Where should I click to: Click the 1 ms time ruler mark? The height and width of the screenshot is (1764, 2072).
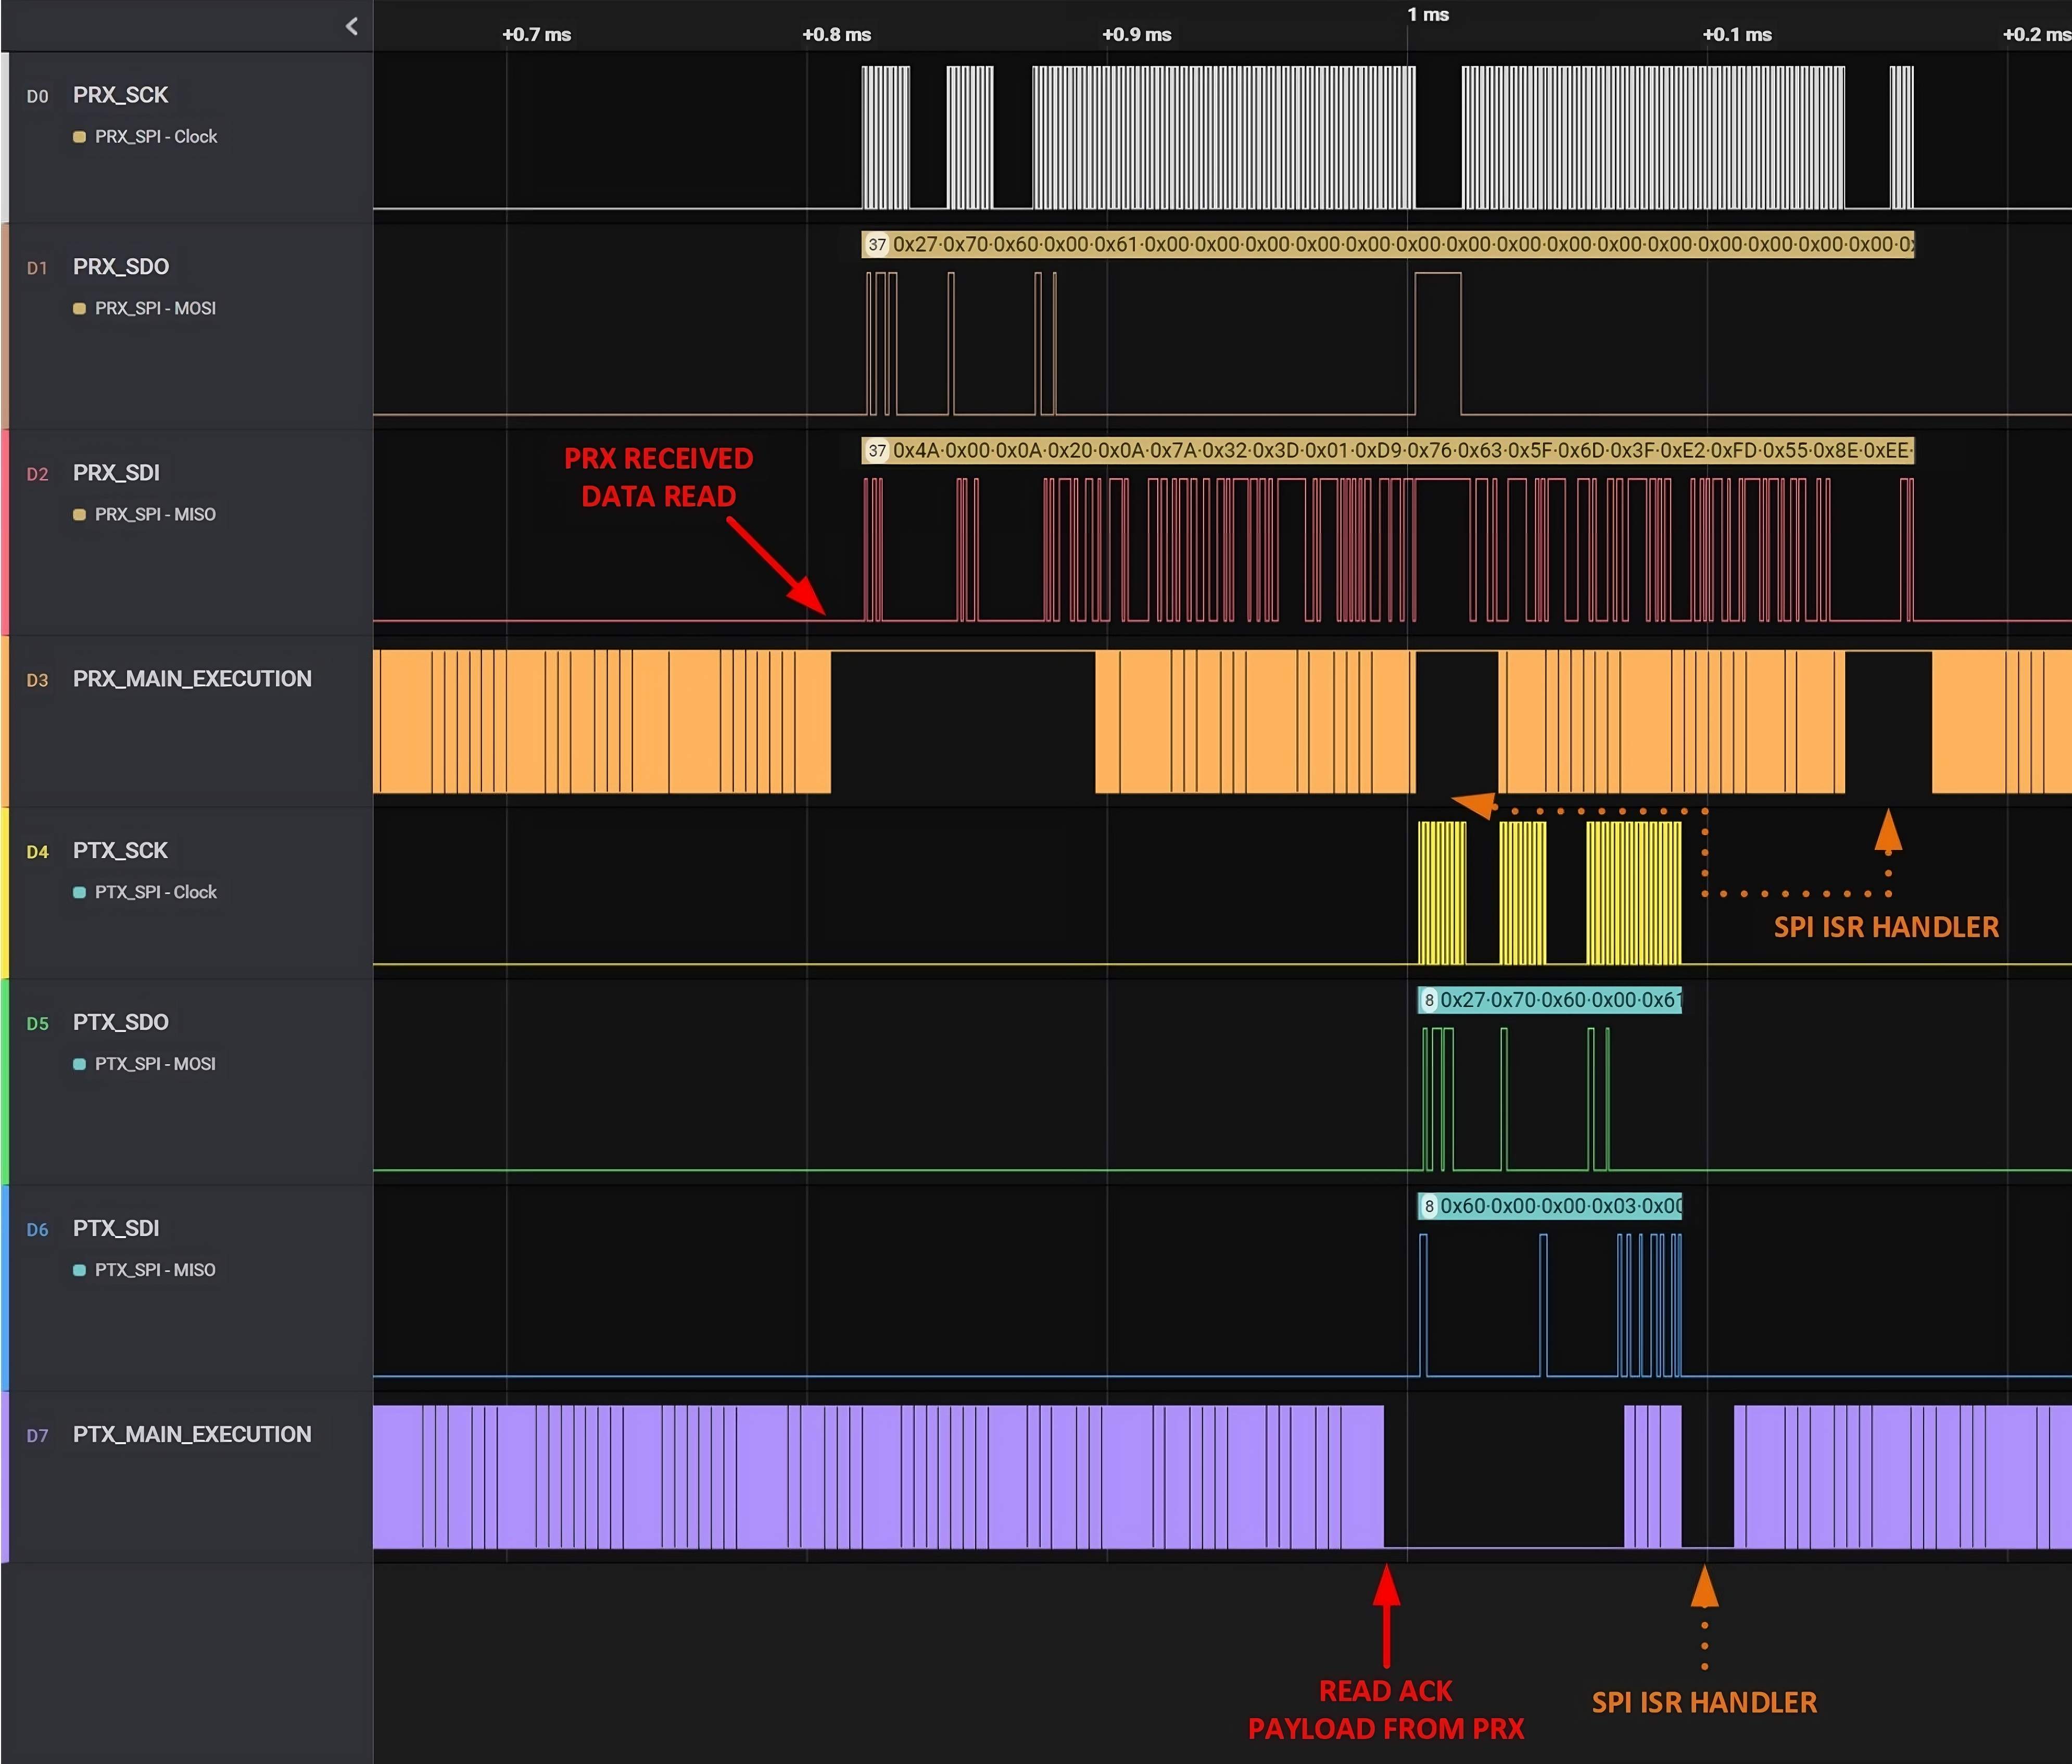(1428, 15)
